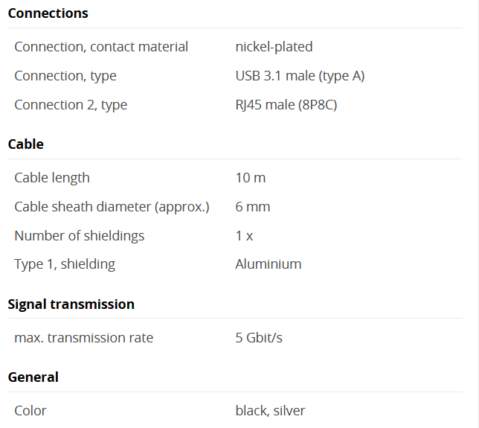Select the 'Connection, contact material' label
The image size is (479, 428).
pyautogui.click(x=101, y=47)
